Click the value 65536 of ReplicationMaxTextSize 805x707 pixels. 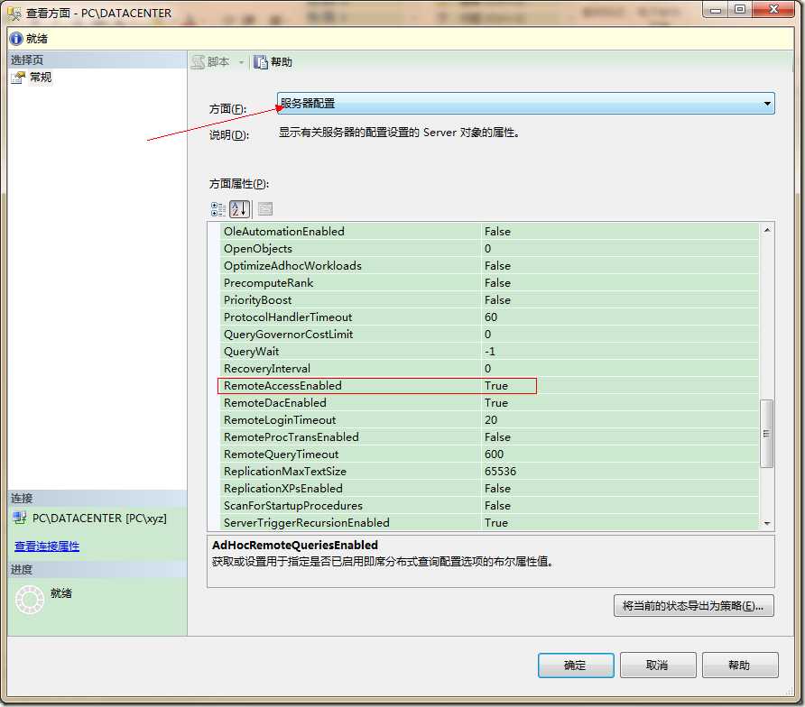[500, 471]
